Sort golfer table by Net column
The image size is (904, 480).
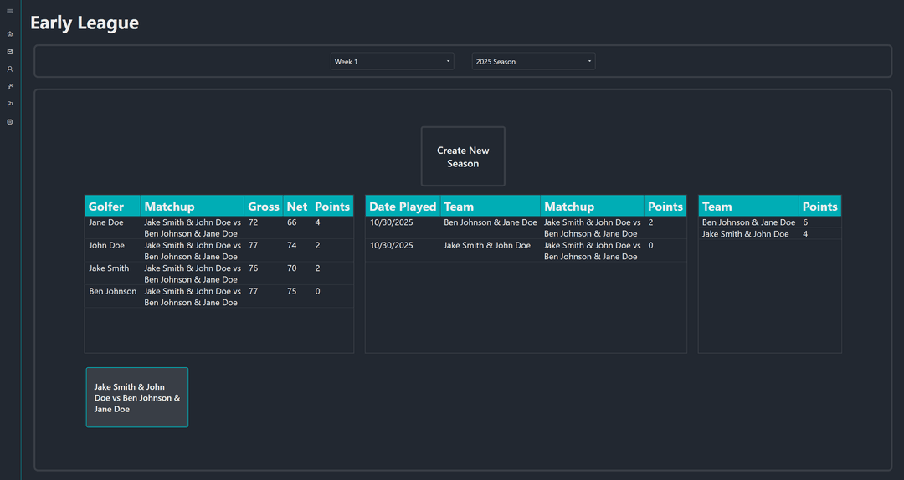click(x=296, y=207)
